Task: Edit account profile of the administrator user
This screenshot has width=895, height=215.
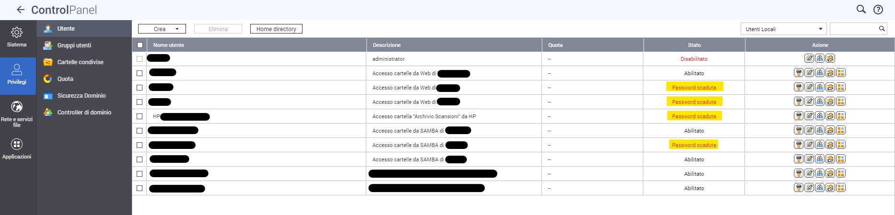Action: pos(809,58)
